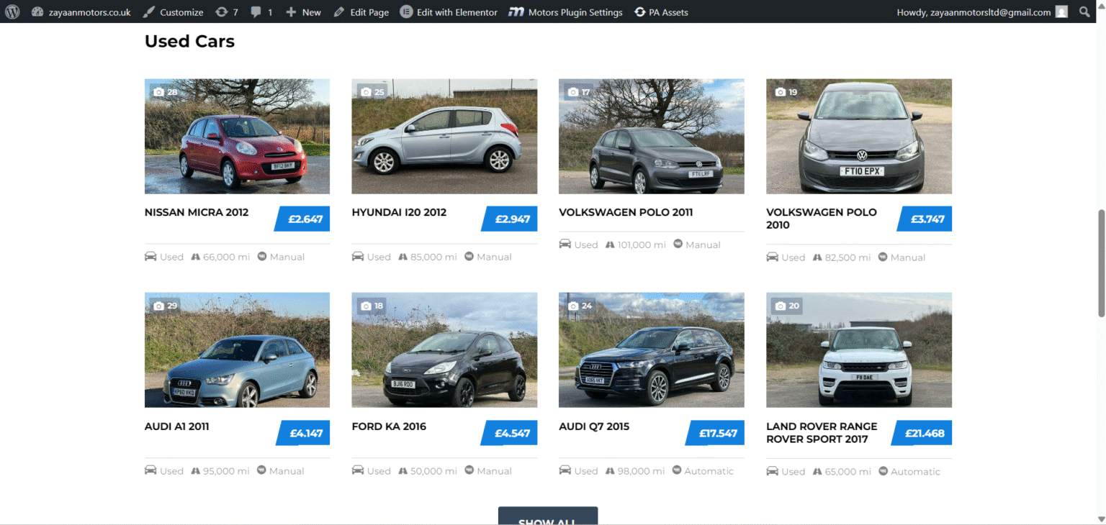The image size is (1106, 525).
Task: Click the £2.947 price tag on the Hyundai i20
Action: coord(509,219)
